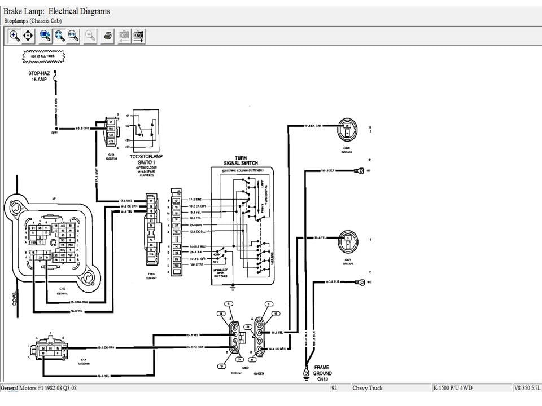Click the frame ground symbol at G410
Viewport: 542px width, 406px height.
pyautogui.click(x=306, y=373)
